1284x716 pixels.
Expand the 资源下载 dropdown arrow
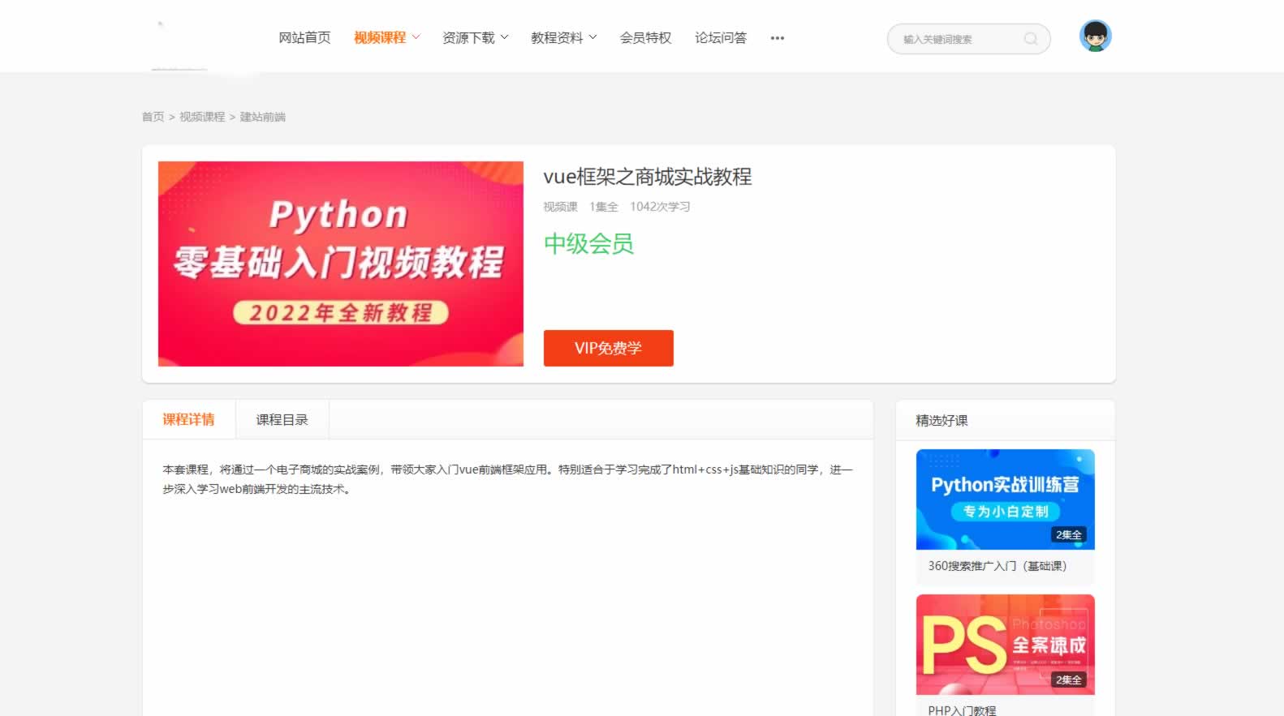click(x=504, y=37)
